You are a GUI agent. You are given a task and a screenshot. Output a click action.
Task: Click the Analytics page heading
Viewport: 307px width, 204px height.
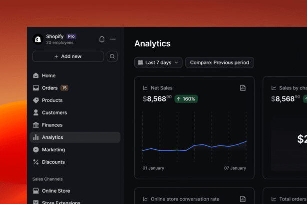pyautogui.click(x=152, y=43)
